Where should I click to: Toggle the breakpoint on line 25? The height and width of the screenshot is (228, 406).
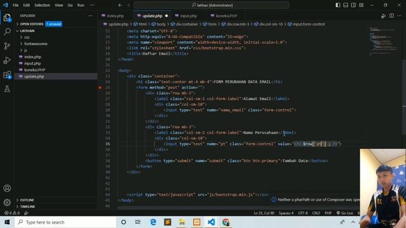(x=100, y=87)
